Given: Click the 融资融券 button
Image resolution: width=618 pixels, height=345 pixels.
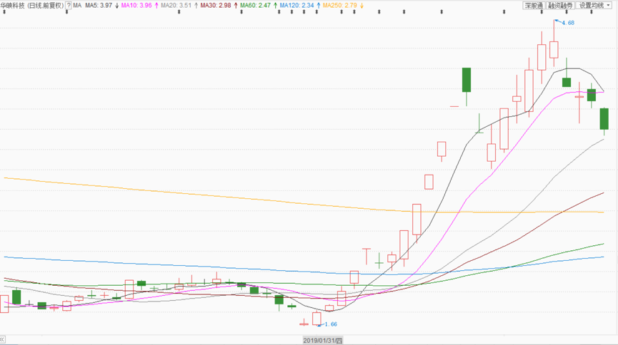Looking at the screenshot, I should pos(560,6).
